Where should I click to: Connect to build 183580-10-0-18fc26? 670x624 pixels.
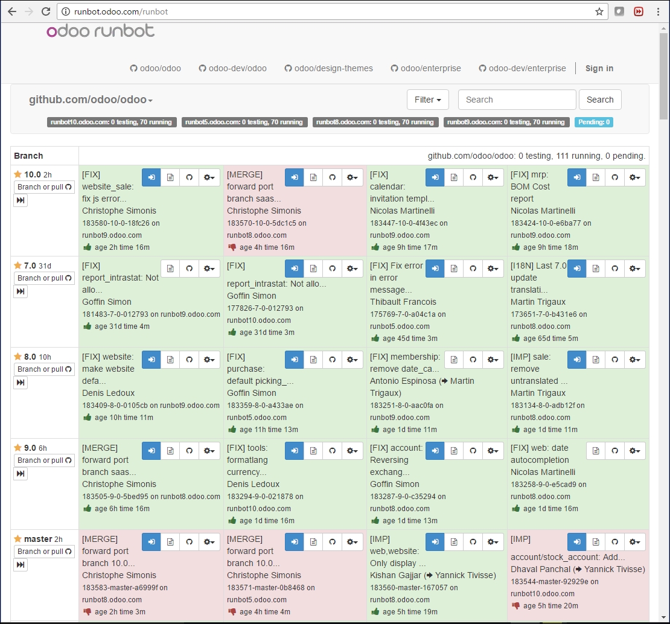(152, 177)
